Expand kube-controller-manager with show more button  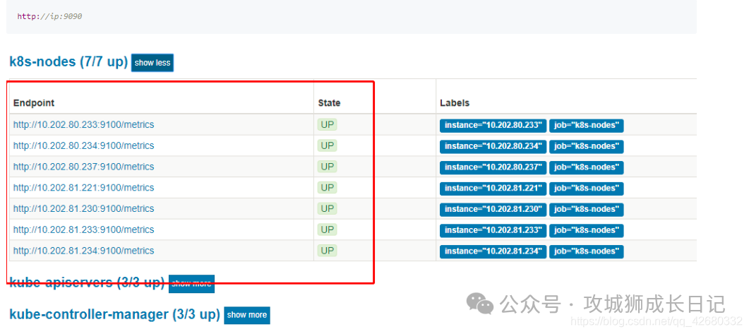click(x=247, y=315)
